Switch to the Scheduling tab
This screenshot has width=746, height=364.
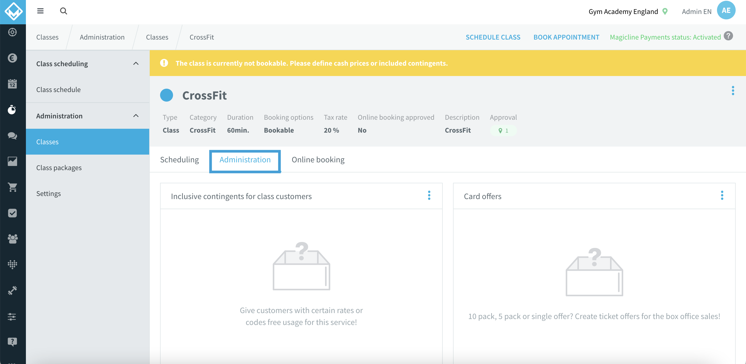pos(180,160)
